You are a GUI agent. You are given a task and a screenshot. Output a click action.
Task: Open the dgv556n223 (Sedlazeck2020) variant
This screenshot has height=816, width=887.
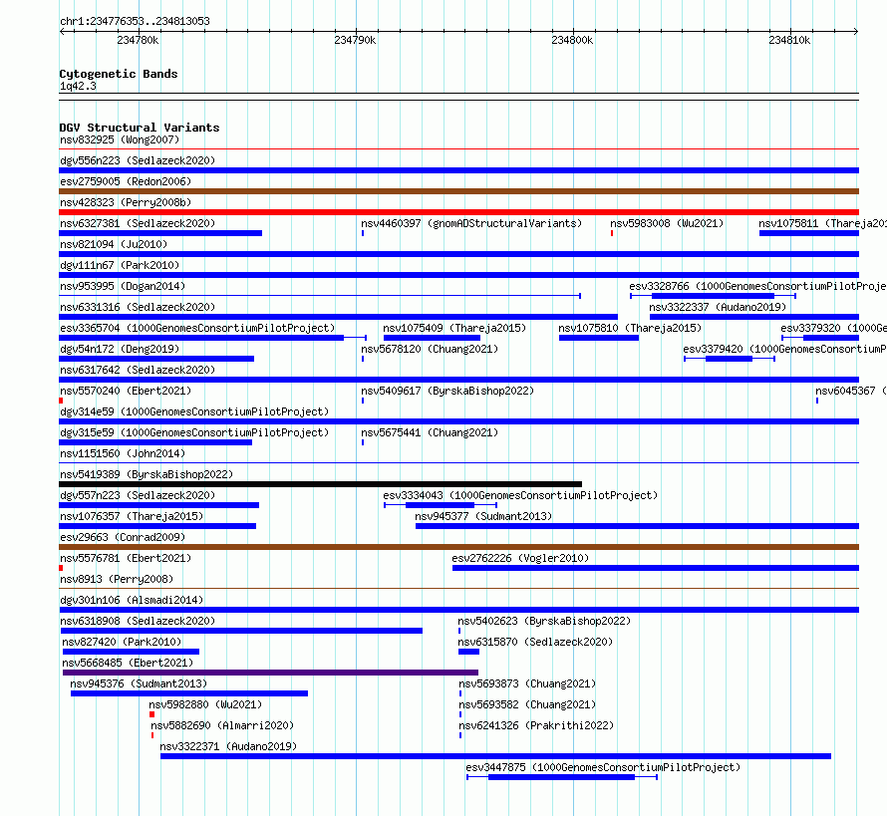coord(138,160)
